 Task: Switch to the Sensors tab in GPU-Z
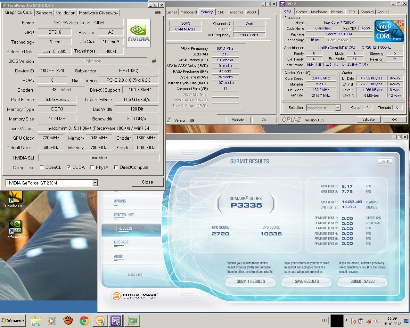point(44,13)
